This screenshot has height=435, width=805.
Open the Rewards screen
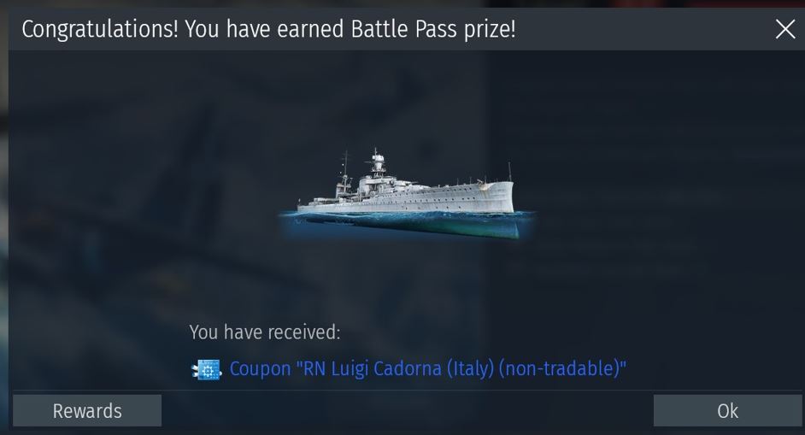87,410
